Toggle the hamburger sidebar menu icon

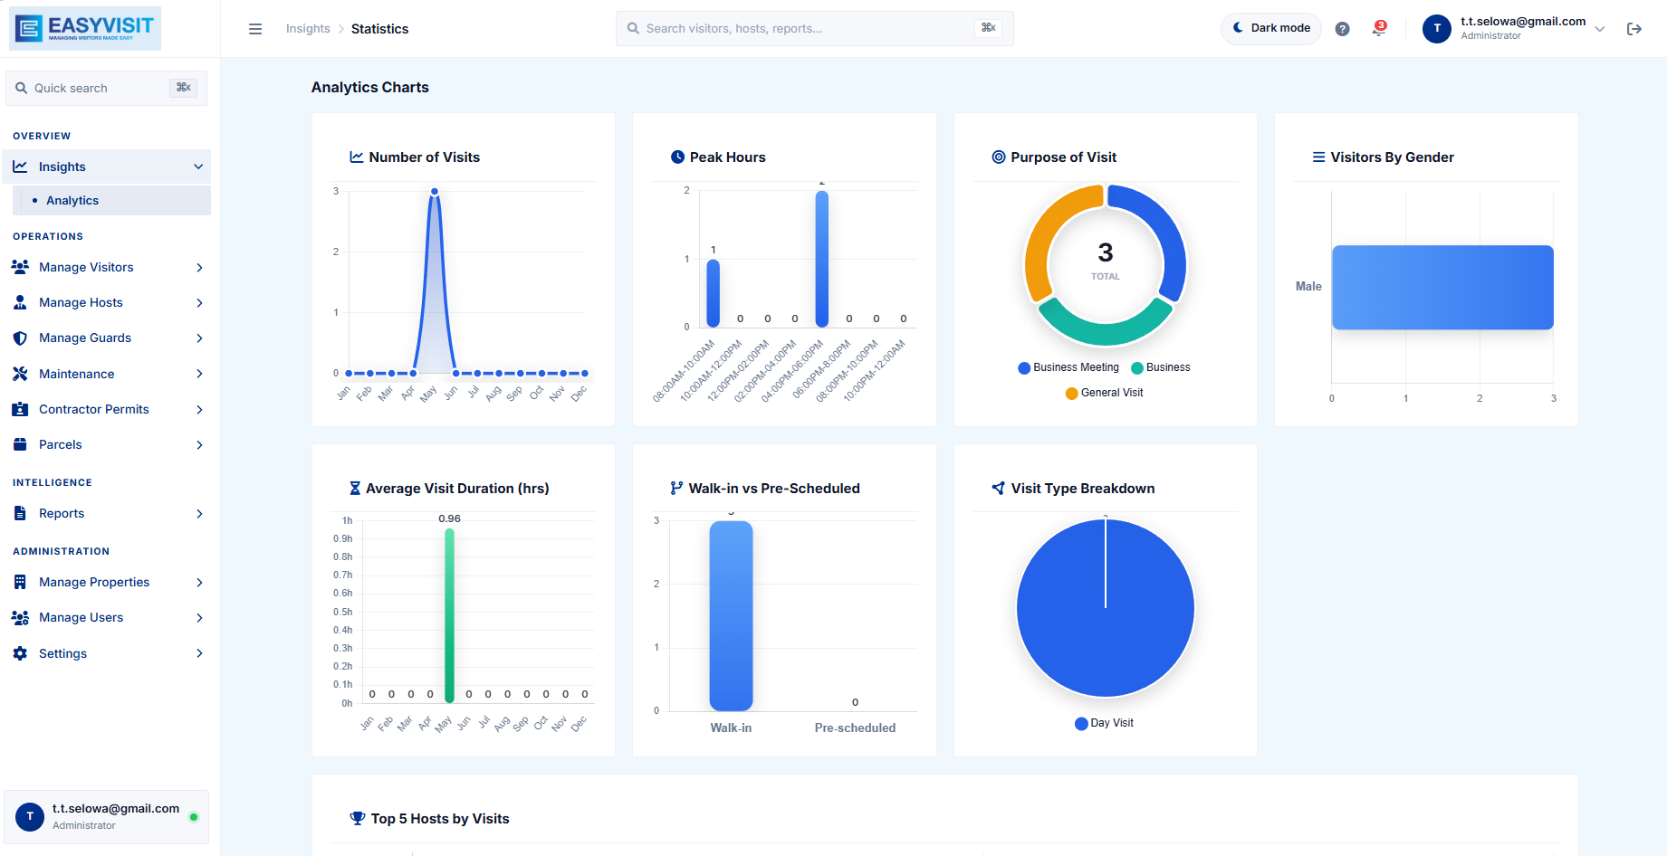click(255, 29)
